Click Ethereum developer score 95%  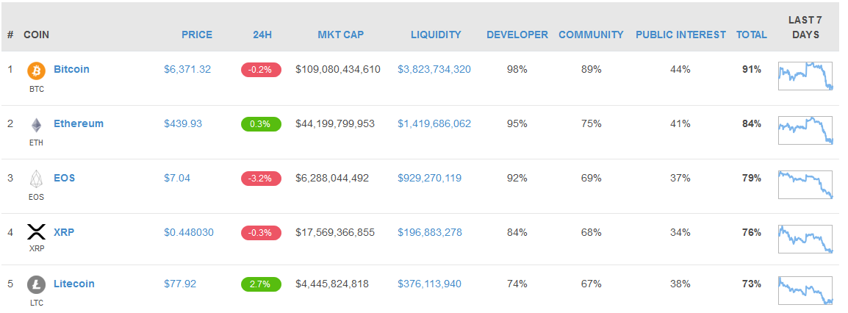(x=517, y=123)
